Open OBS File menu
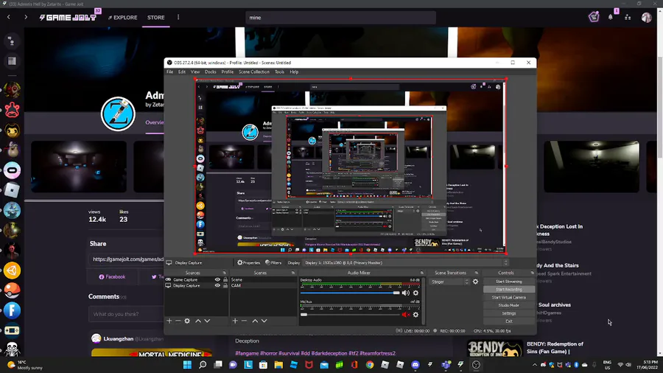 169,72
